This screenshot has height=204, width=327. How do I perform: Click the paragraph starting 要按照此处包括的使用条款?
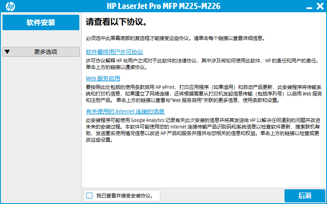pos(204,94)
